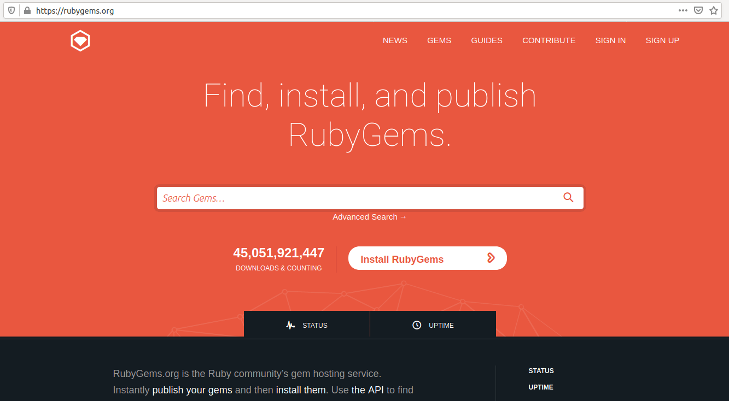
Task: Click the padlock site security icon
Action: [27, 10]
